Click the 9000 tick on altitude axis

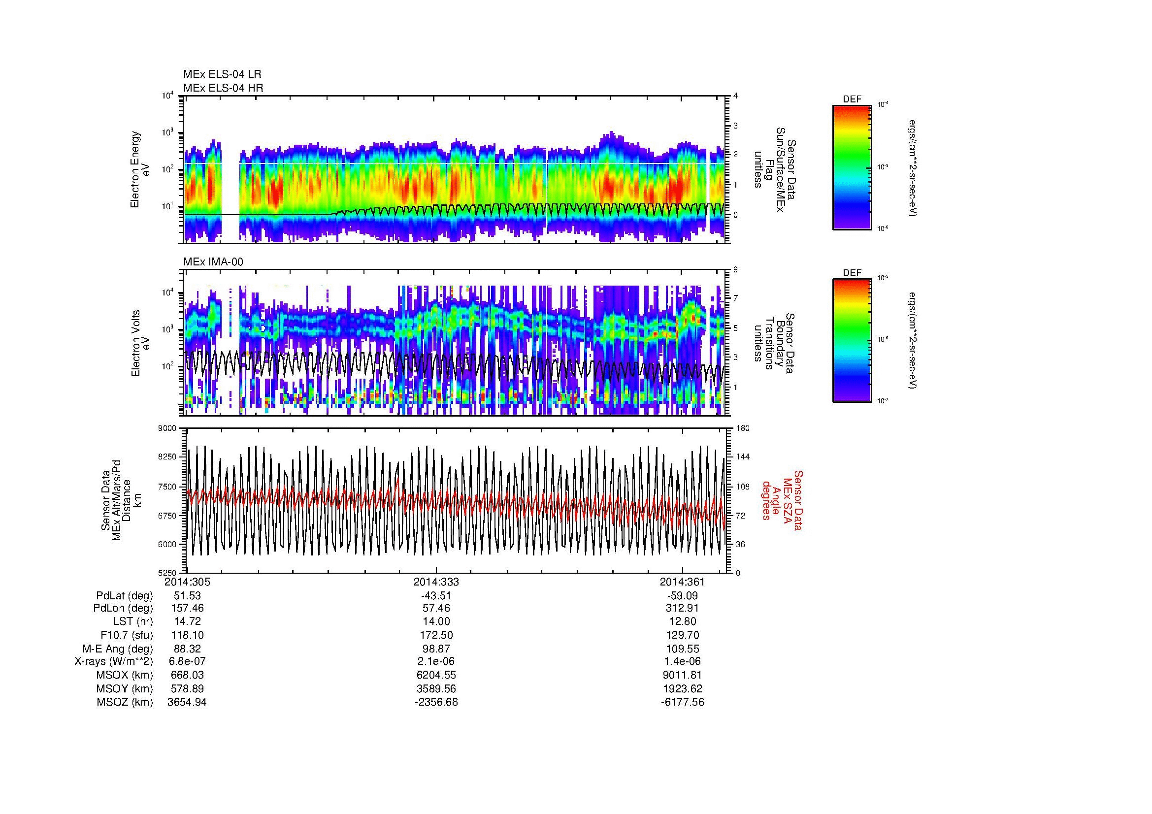167,428
